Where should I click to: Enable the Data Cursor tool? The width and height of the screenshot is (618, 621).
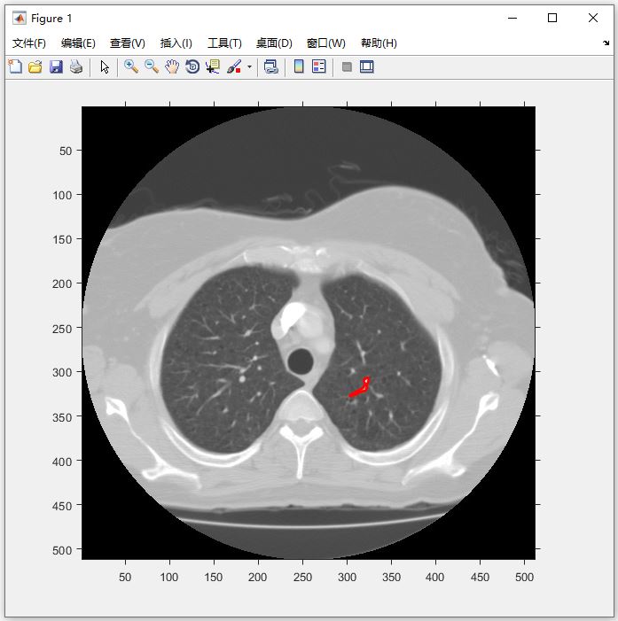click(213, 66)
